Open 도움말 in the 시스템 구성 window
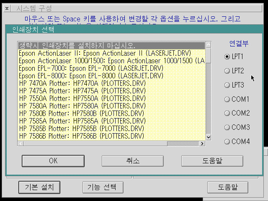268x201 pixels. click(228, 187)
